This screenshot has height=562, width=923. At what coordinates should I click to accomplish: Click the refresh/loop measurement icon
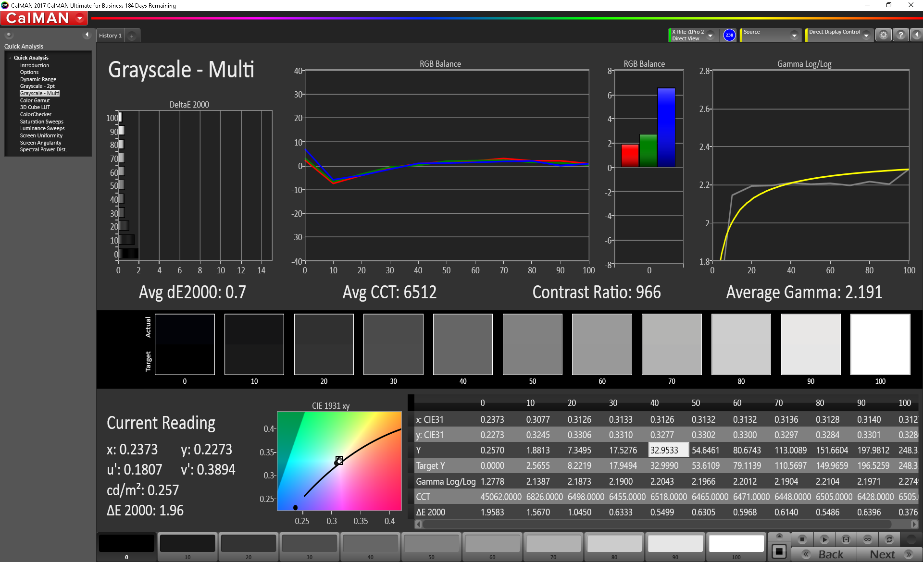pyautogui.click(x=889, y=539)
